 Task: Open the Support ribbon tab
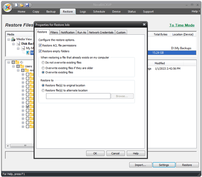[x=148, y=12]
